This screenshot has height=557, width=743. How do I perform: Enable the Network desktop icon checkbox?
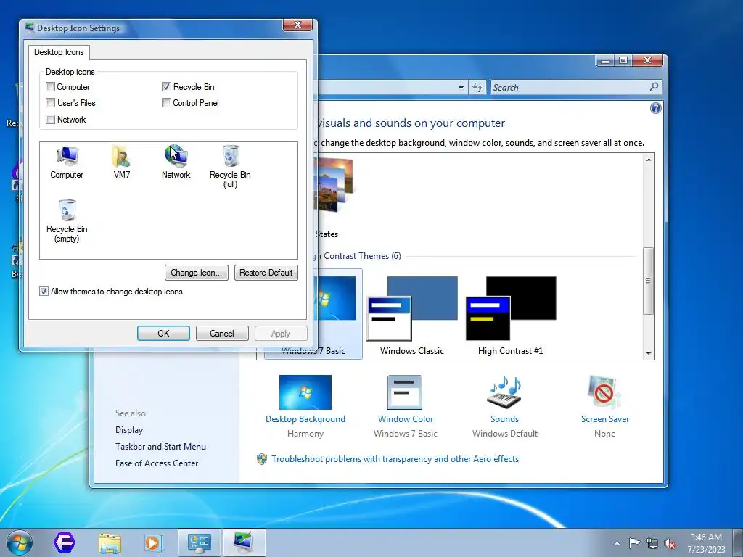point(50,120)
